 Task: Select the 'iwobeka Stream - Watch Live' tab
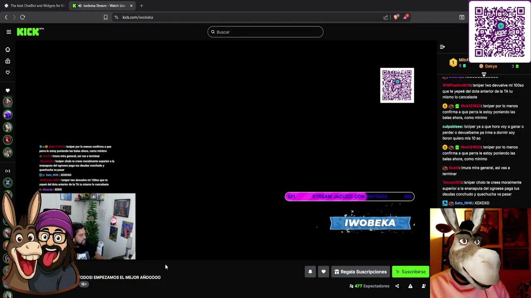(x=102, y=6)
